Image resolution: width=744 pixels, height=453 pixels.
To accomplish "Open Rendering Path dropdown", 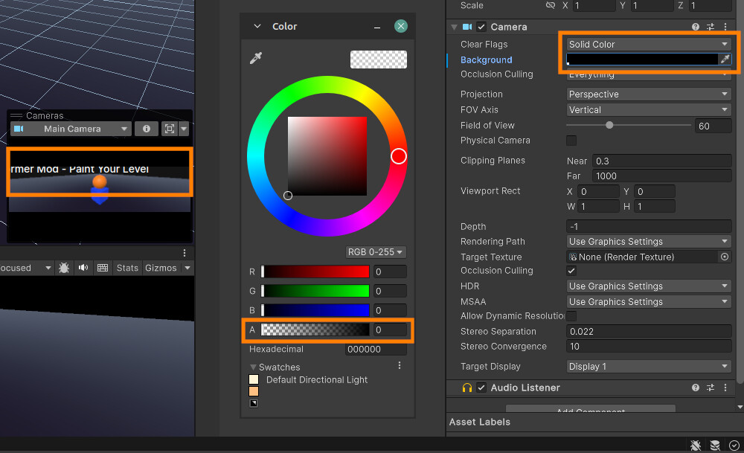I will 649,242.
